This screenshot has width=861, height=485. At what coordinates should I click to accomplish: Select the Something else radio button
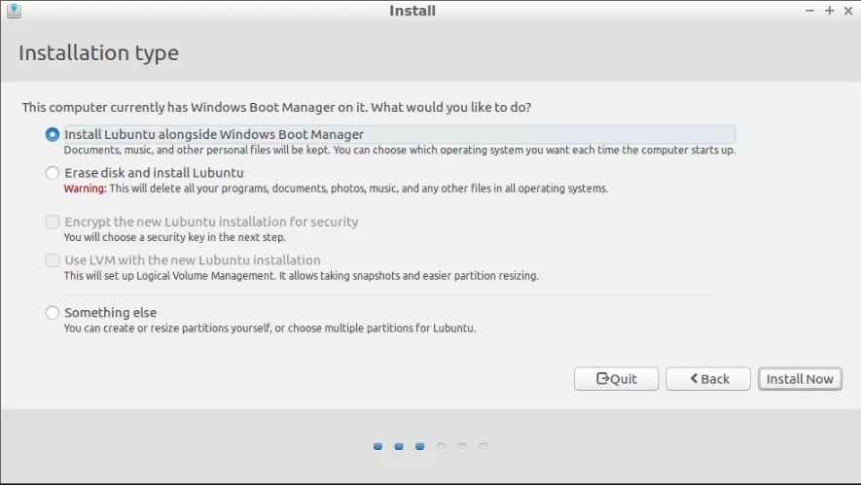[53, 313]
